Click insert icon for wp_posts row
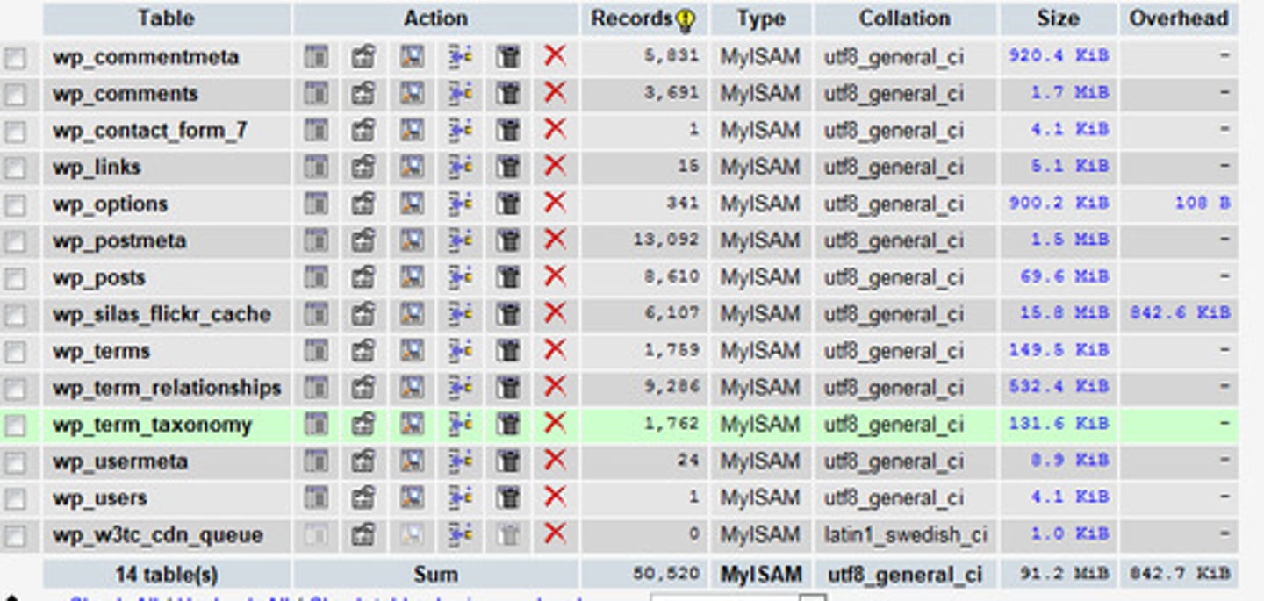1264x601 pixels. click(x=460, y=278)
